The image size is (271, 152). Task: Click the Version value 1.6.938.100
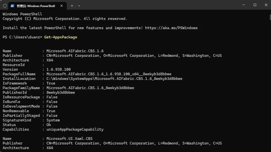(x=58, y=69)
